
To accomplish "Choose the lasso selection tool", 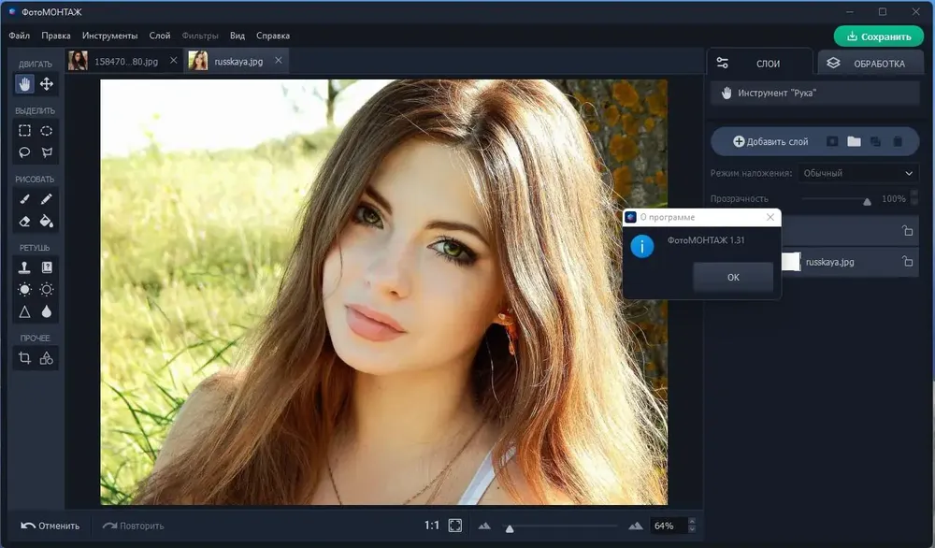I will click(24, 152).
